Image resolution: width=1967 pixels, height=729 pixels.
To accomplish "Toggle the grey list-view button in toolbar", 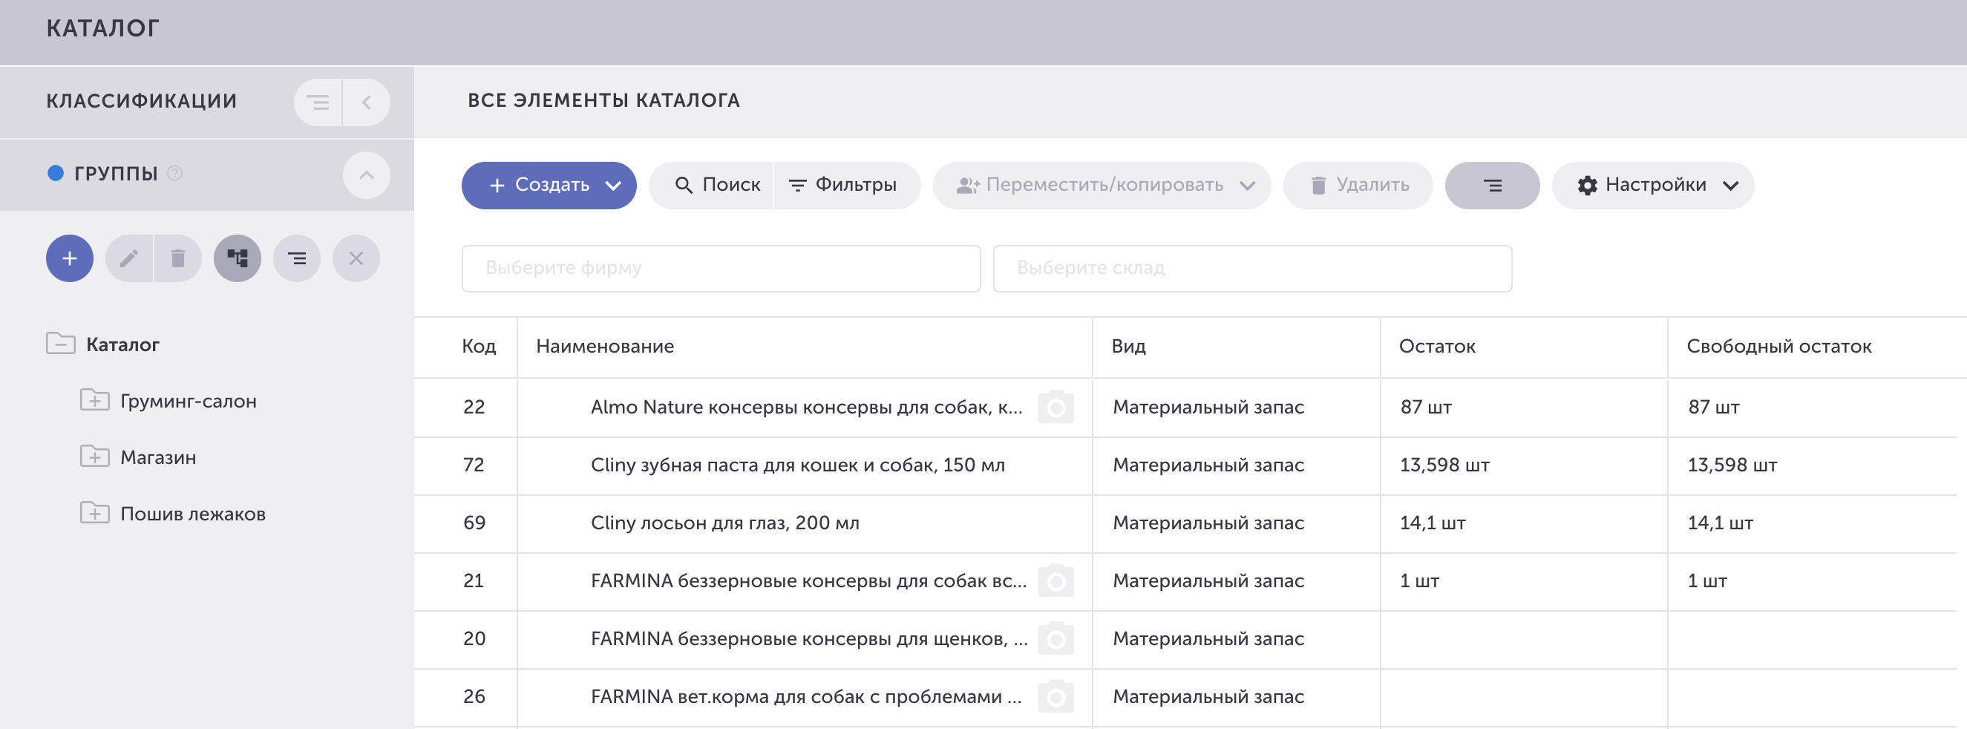I will [1492, 186].
